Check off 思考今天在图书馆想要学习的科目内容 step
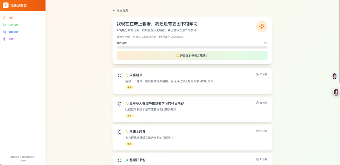Image resolution: width=340 pixels, height=165 pixels. (119, 104)
